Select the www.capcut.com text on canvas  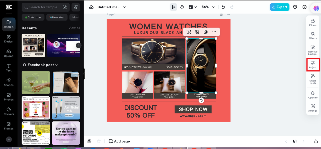pos(193,116)
